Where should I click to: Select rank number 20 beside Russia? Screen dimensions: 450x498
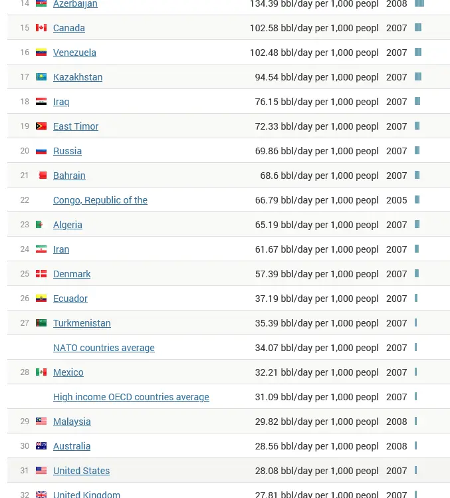[25, 151]
